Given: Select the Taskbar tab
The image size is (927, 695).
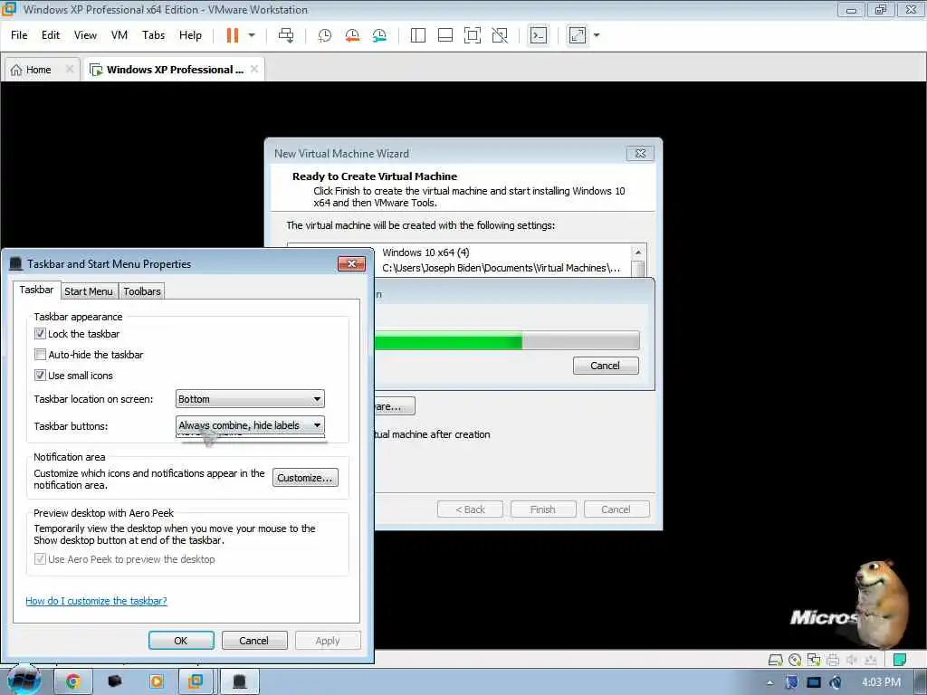Looking at the screenshot, I should [36, 290].
